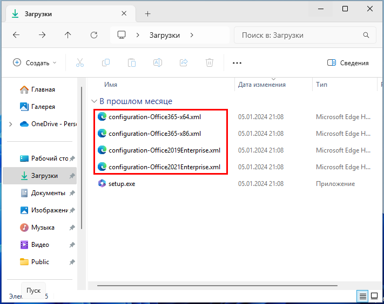384x304 pixels.
Task: Switch to details list view icon
Action: click(363, 296)
